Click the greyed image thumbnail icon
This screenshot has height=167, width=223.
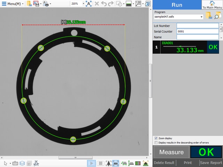click(x=29, y=163)
